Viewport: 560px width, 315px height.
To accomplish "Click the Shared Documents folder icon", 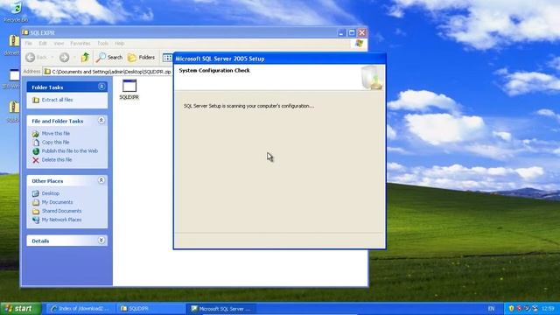I will tap(36, 211).
